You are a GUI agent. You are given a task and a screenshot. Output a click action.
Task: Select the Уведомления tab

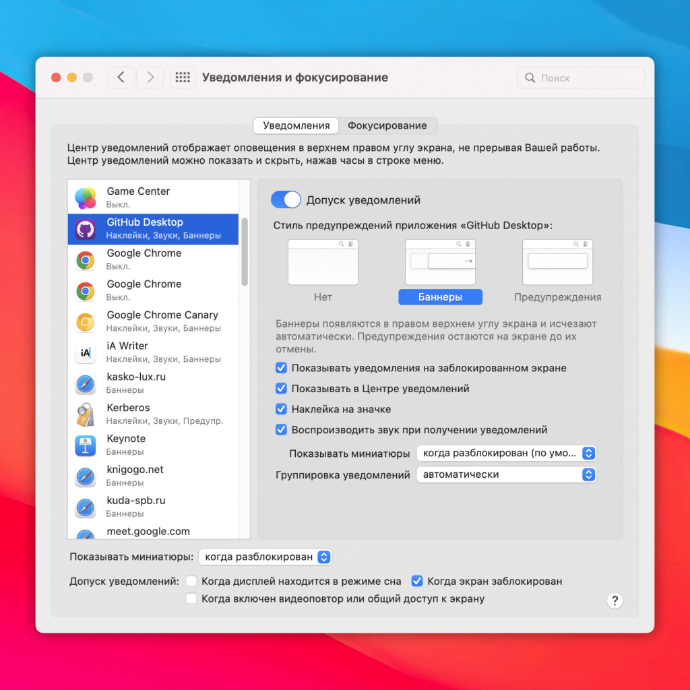296,126
